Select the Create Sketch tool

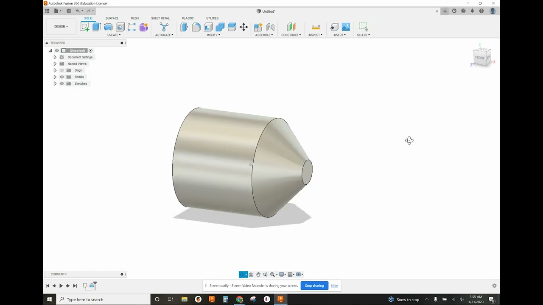[x=85, y=27]
